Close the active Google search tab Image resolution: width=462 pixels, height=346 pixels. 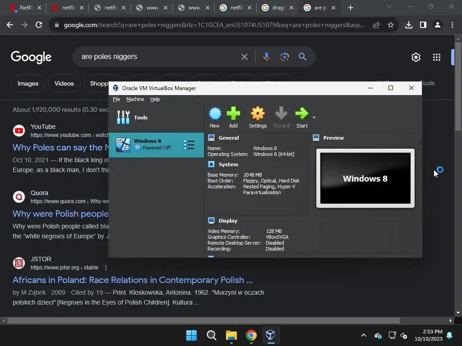333,8
